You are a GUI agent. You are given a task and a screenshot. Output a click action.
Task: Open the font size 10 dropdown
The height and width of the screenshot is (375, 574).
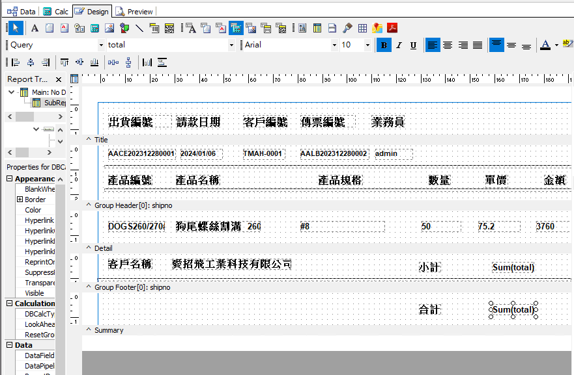coord(367,45)
